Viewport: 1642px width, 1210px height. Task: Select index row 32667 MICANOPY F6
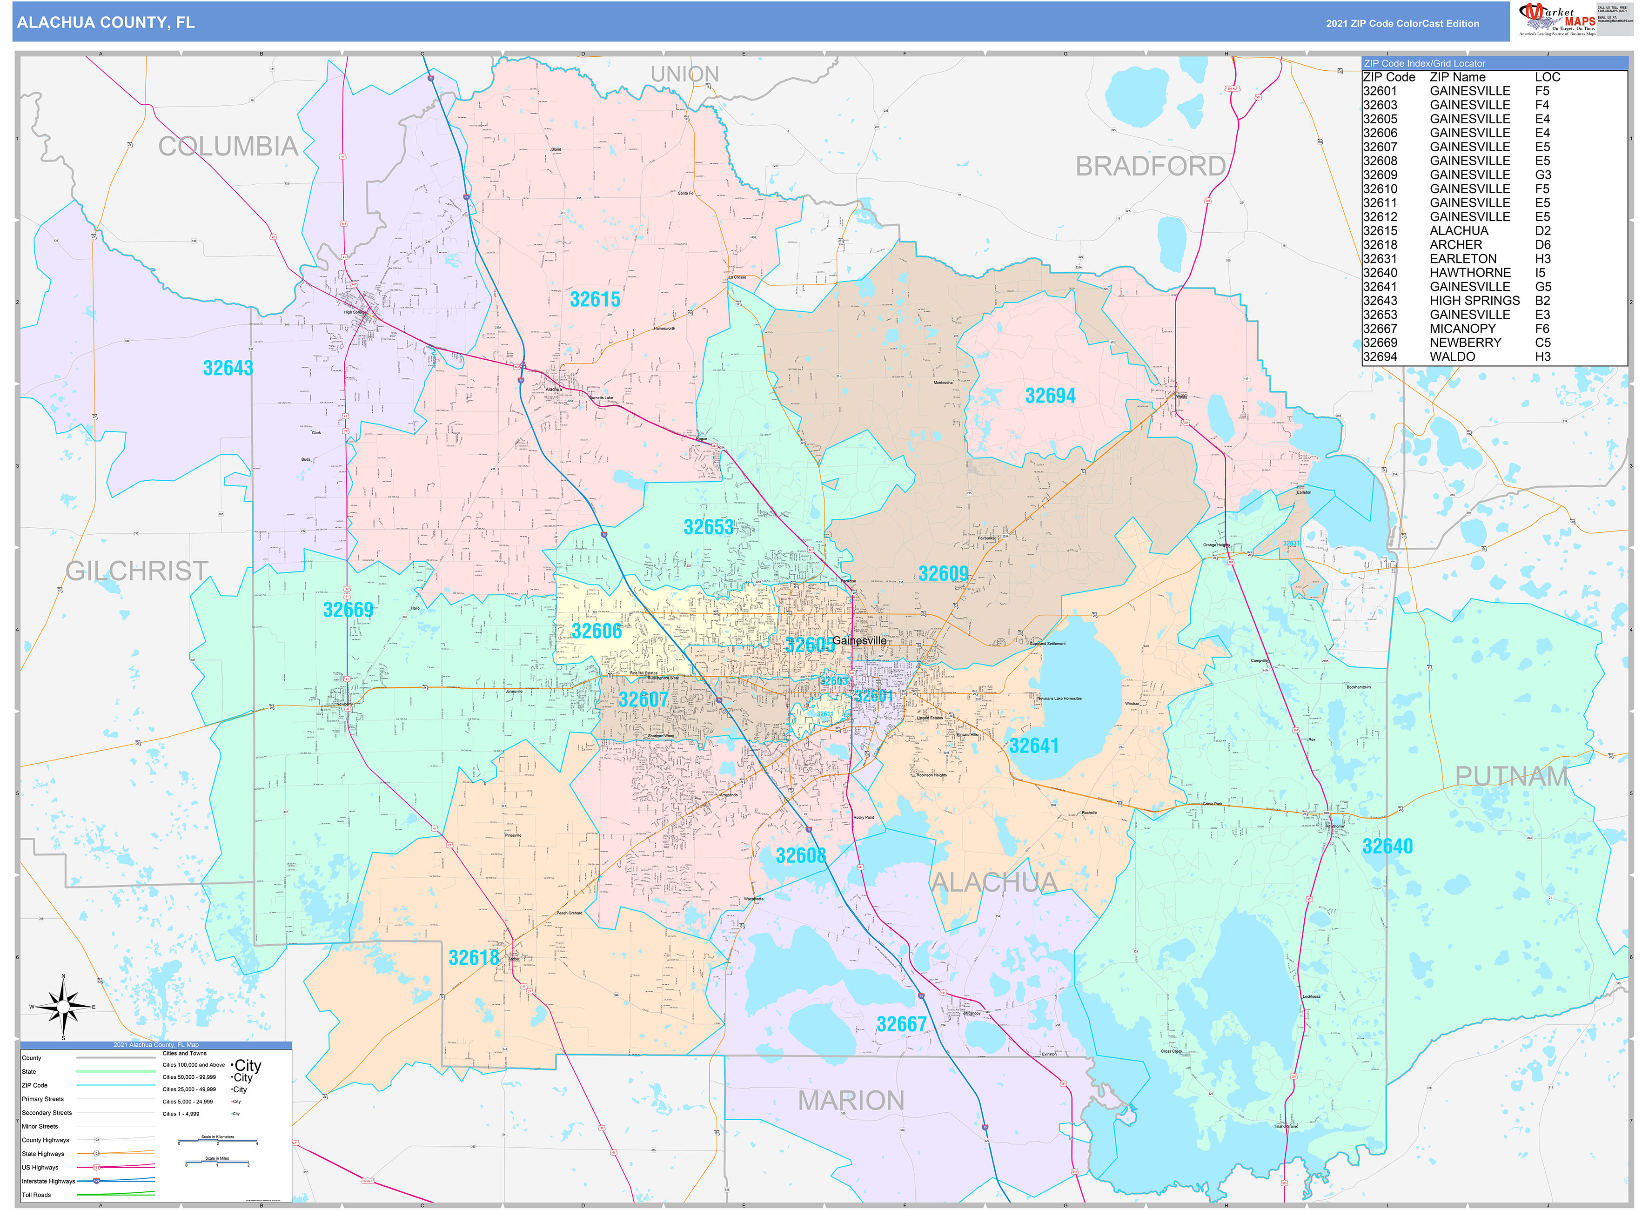pyautogui.click(x=1457, y=329)
